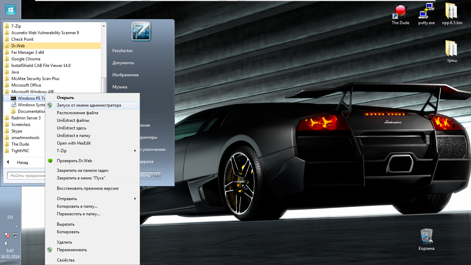Click the user account picture in Start menu
Image resolution: width=471 pixels, height=265 pixels.
141,31
